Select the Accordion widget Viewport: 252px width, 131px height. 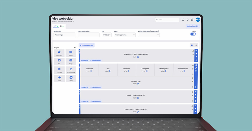coord(59,53)
